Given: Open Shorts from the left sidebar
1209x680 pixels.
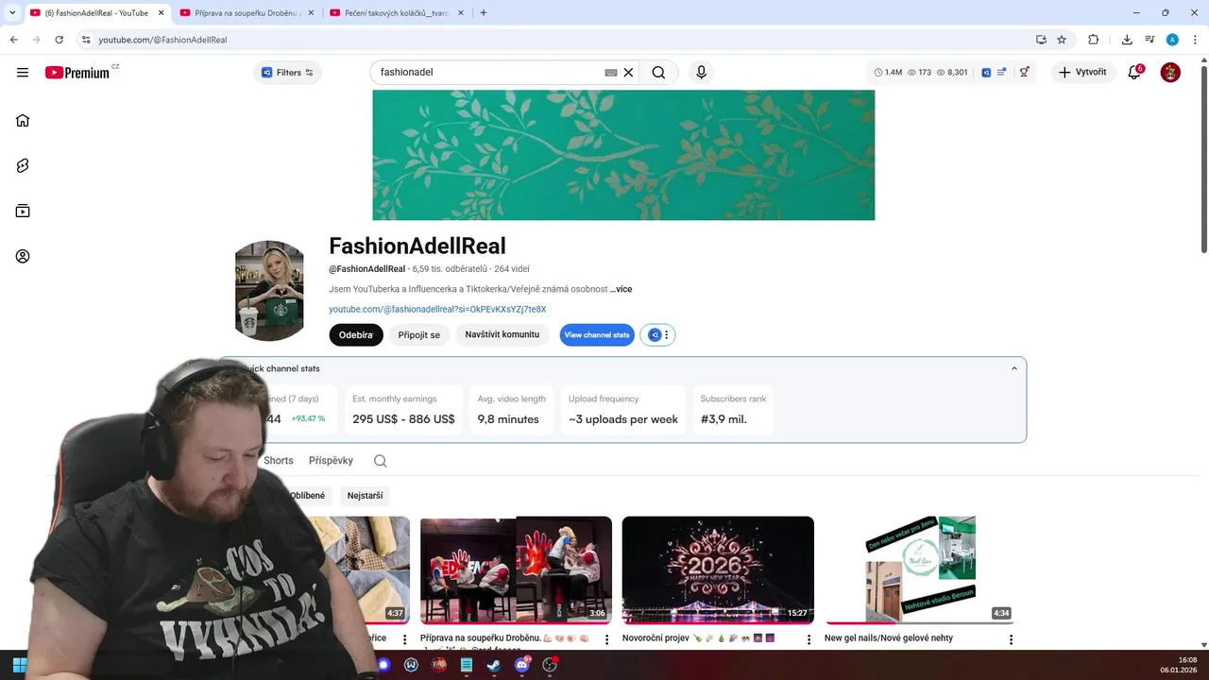Looking at the screenshot, I should tap(23, 165).
